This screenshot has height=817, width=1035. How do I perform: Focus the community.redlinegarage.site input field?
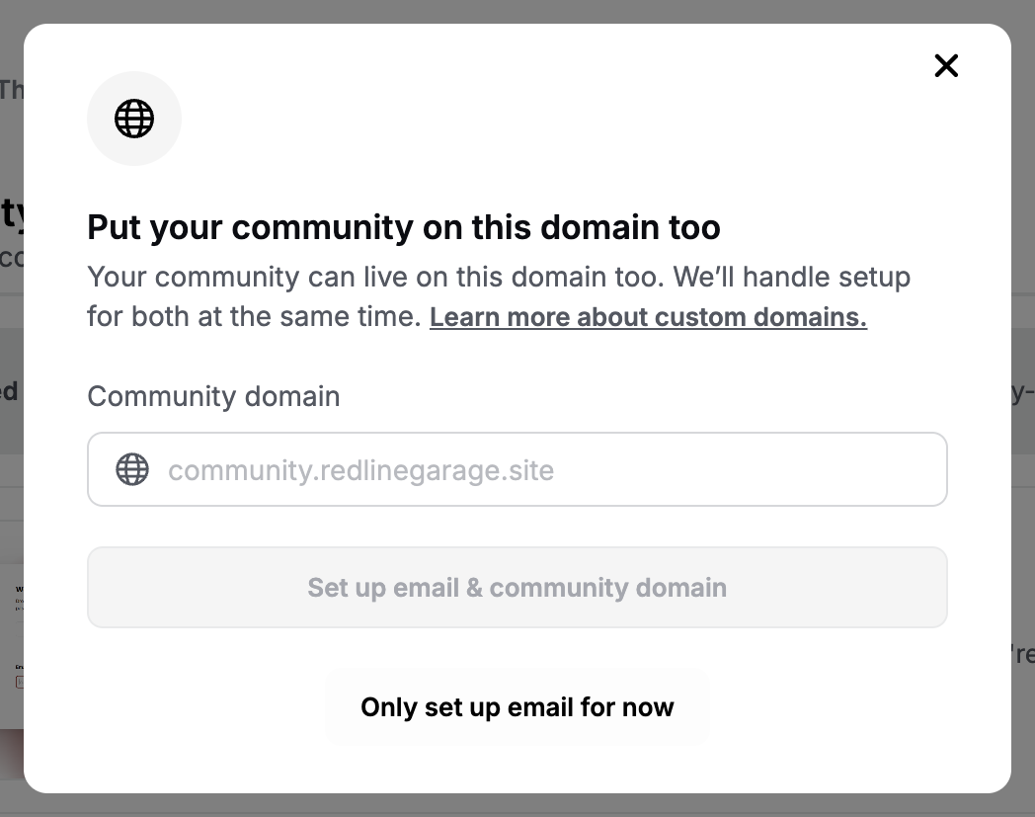tap(517, 469)
